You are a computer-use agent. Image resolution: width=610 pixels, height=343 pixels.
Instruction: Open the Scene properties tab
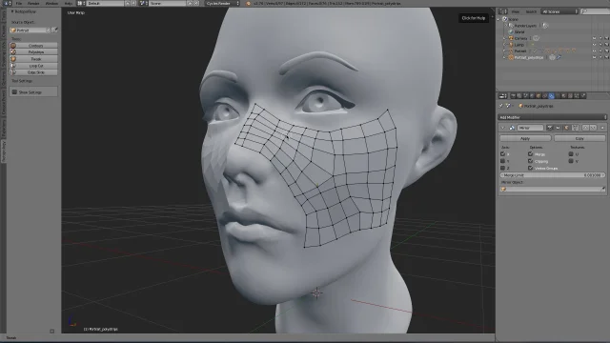pyautogui.click(x=526, y=95)
